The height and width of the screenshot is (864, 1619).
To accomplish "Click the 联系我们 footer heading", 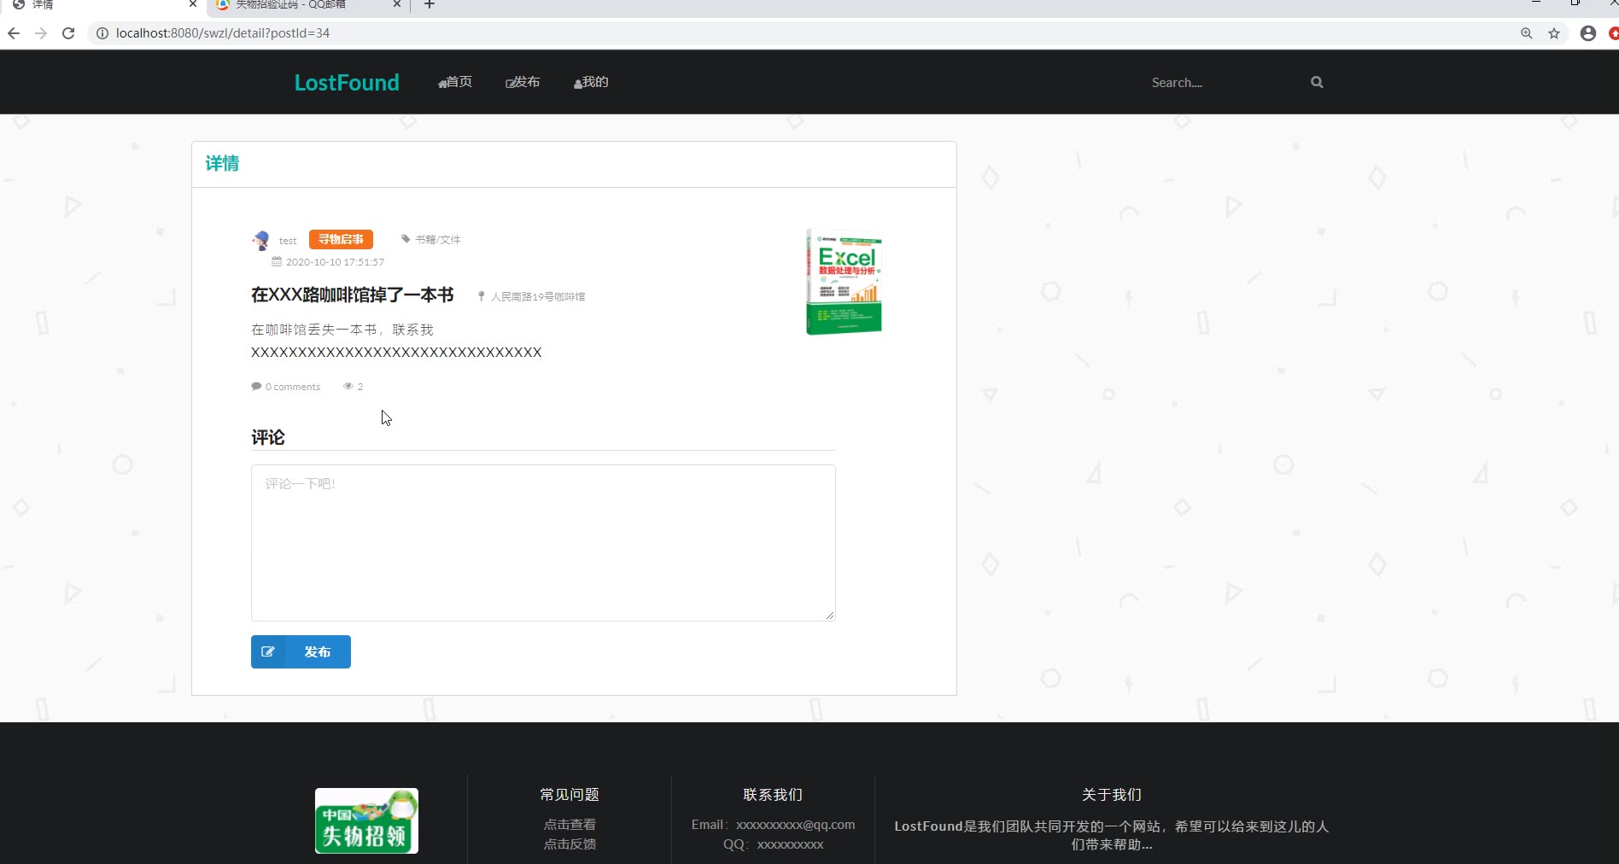I will click(x=773, y=795).
